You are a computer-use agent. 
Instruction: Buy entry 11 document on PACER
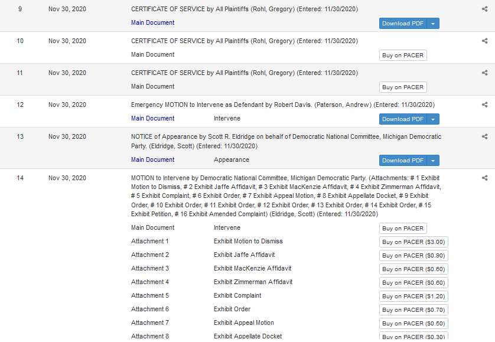click(403, 87)
